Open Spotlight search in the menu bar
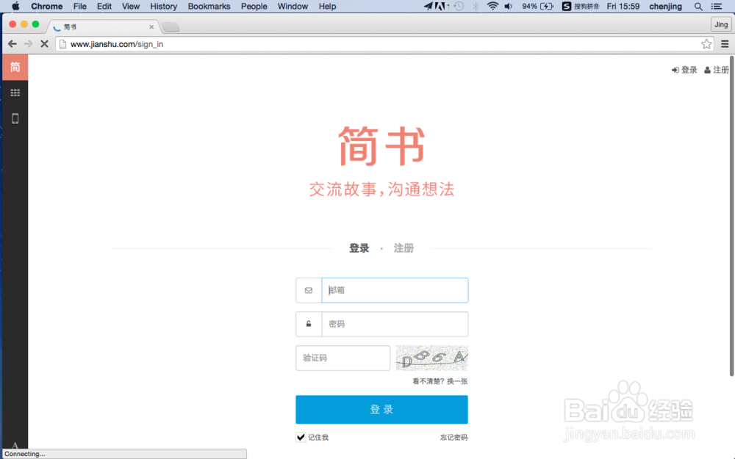 pos(697,6)
